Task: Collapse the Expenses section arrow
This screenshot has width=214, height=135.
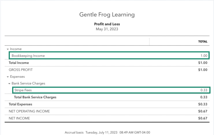Action: coord(8,77)
